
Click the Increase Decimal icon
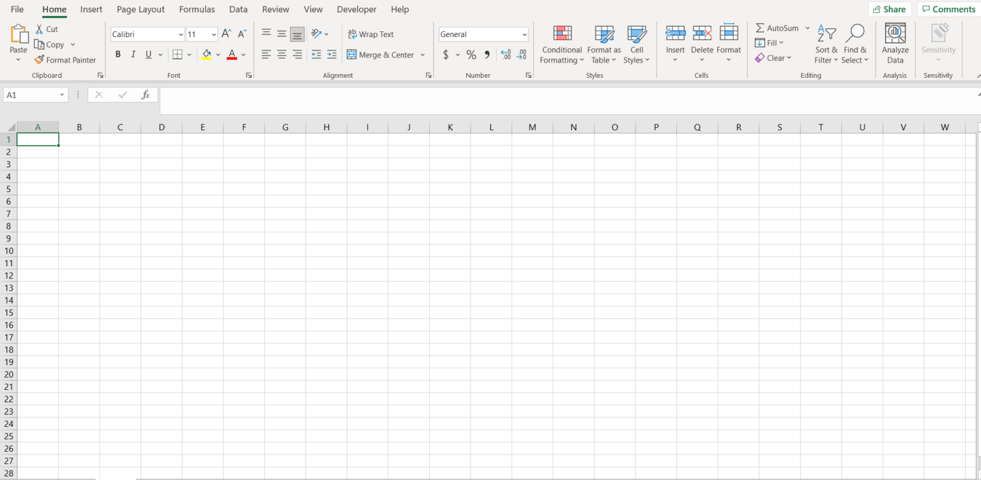pos(505,55)
